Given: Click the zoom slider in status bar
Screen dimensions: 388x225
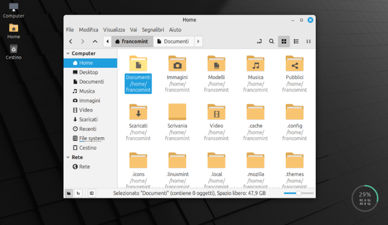Looking at the screenshot, I should click(x=299, y=193).
